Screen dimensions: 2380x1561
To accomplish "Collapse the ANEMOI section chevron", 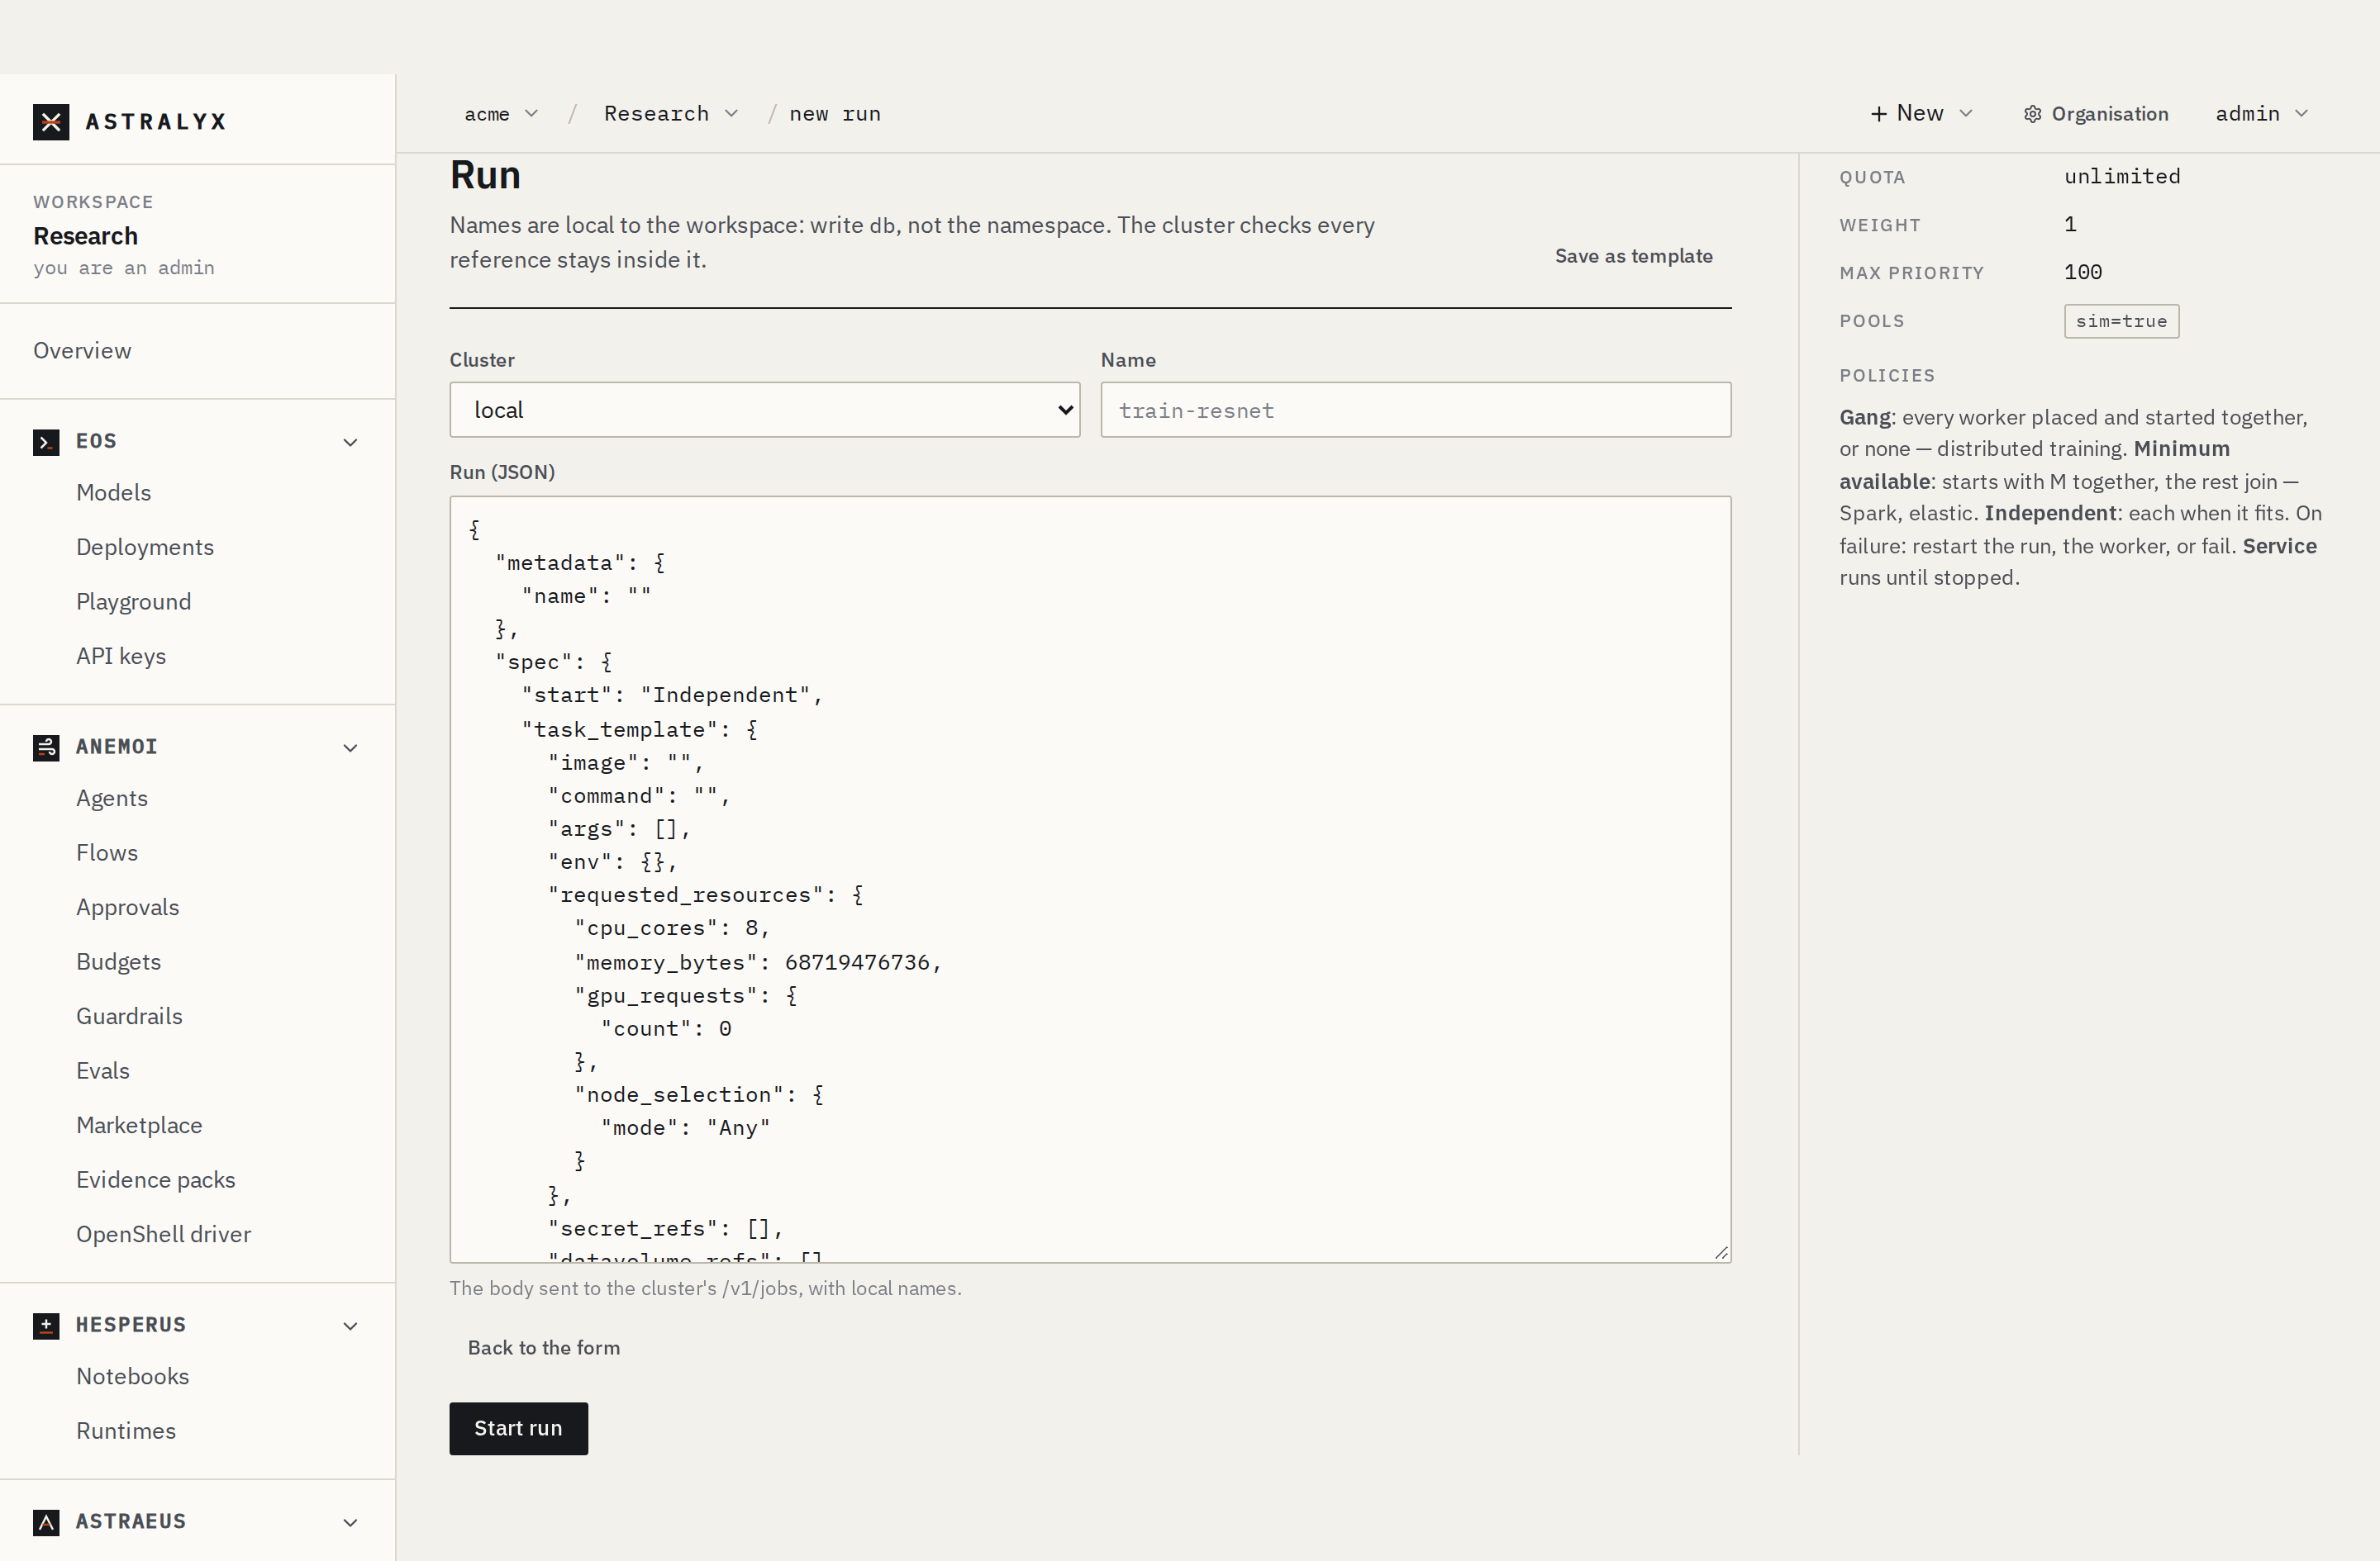I will click(351, 747).
